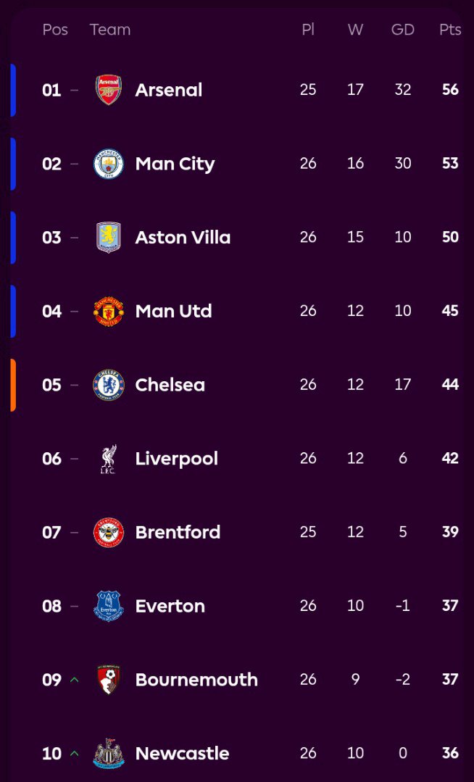The image size is (474, 782).
Task: Open the Liverpool team name link
Action: [177, 459]
